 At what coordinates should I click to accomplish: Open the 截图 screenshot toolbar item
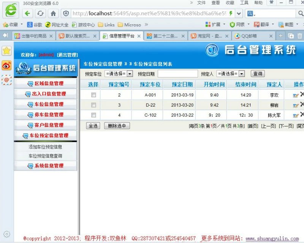click(x=286, y=24)
